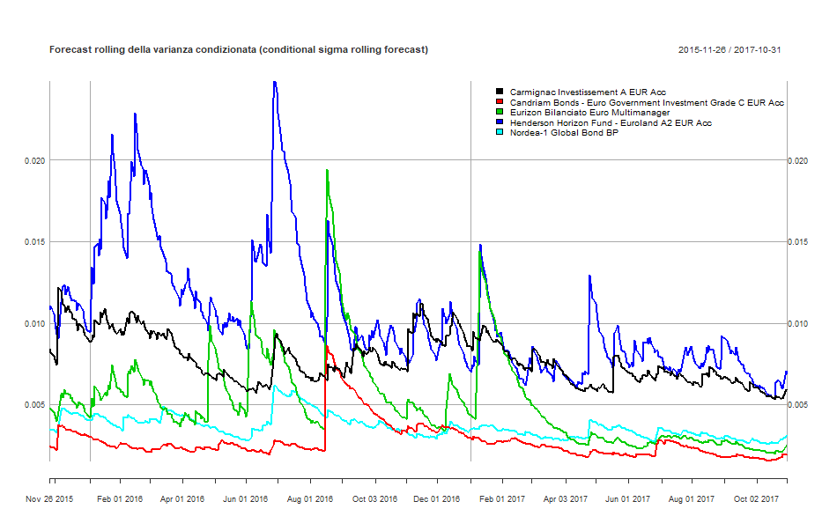
Task: Select the x-axis label 'Oct 02 2017'
Action: point(757,499)
